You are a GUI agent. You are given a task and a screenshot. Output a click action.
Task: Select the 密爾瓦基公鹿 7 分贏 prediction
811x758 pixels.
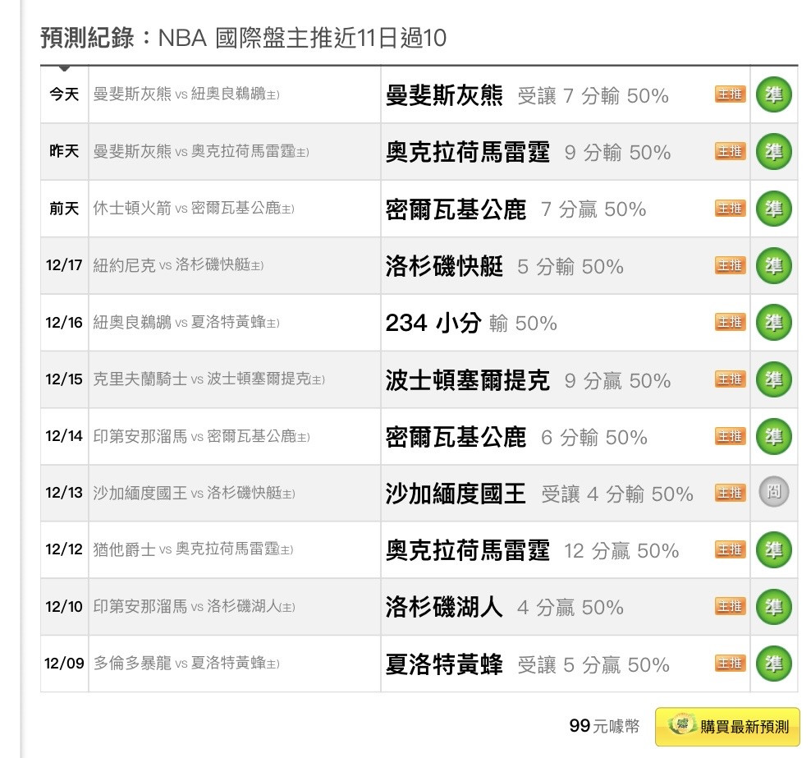click(x=515, y=209)
